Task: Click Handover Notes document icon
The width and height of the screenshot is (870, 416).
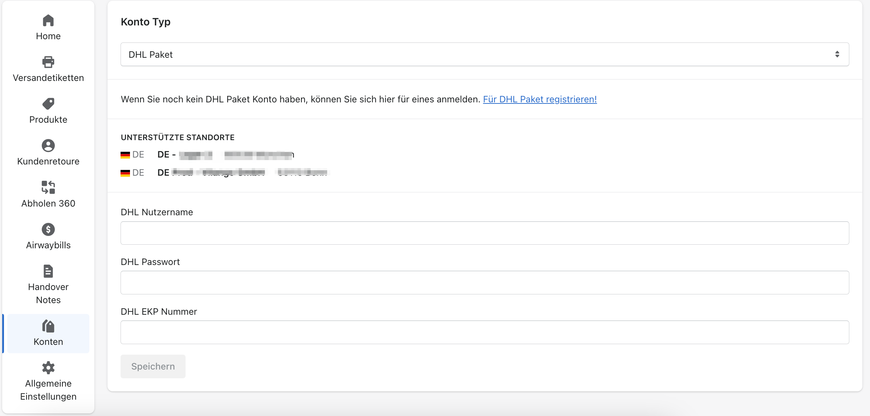Action: (x=48, y=271)
